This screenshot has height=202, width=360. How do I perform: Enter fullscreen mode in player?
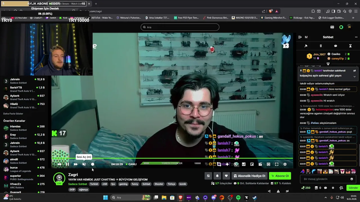[x=277, y=164]
